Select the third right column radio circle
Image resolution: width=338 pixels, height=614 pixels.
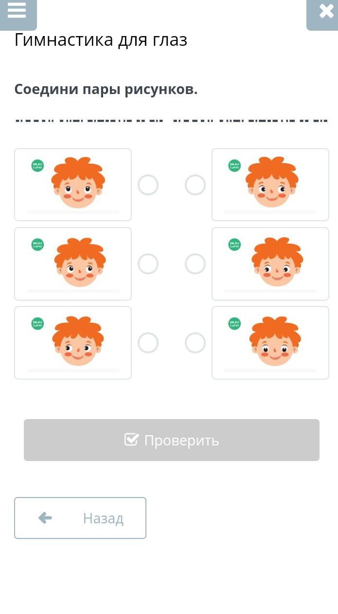coord(195,343)
